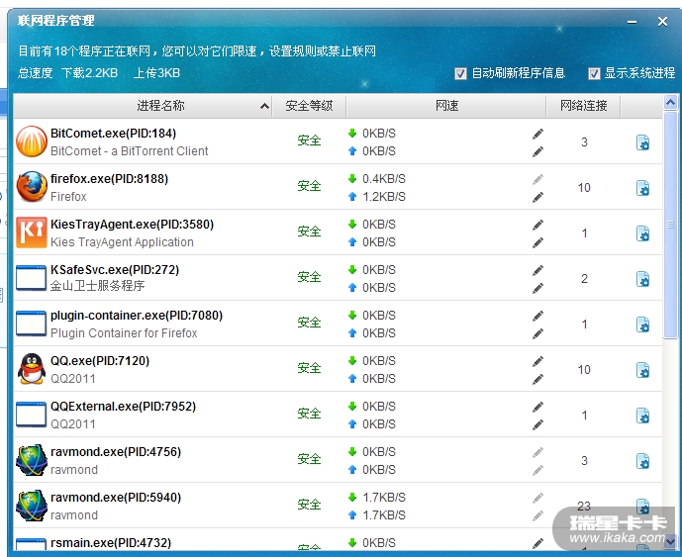Open rule settings icon for QQ.exe row

(x=642, y=370)
